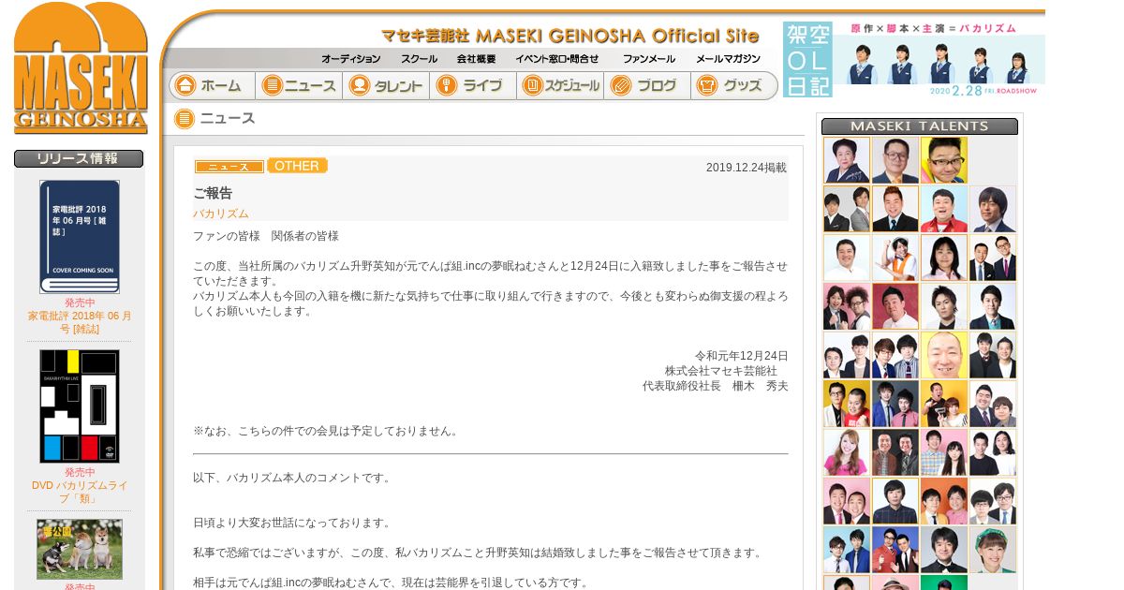Open the ホーム navigation button
The image size is (1124, 590).
coord(212,85)
